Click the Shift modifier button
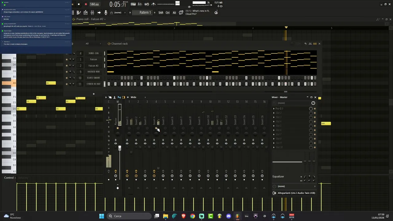The image size is (393, 221). click(161, 13)
